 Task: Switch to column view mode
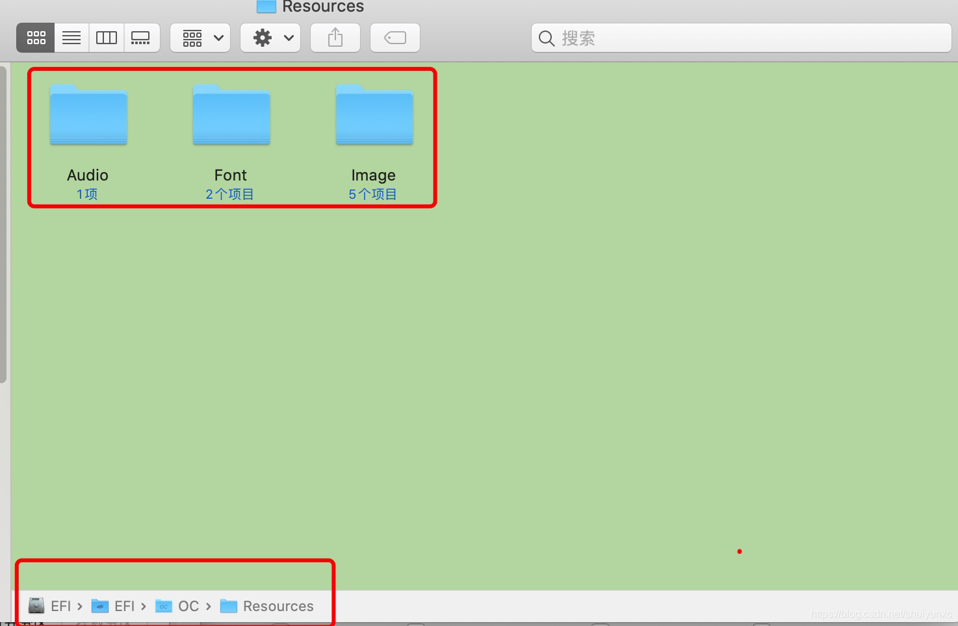(x=107, y=38)
